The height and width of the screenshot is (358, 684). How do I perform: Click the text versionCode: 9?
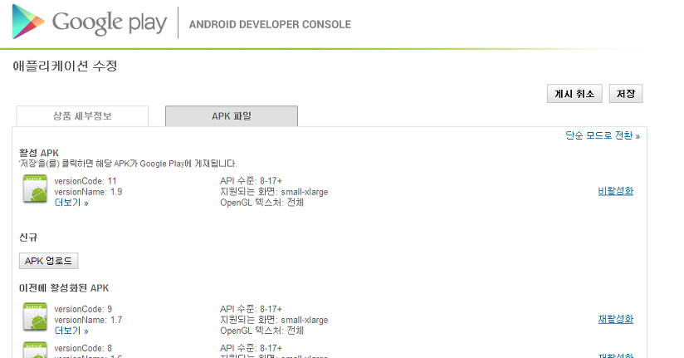pyautogui.click(x=83, y=309)
